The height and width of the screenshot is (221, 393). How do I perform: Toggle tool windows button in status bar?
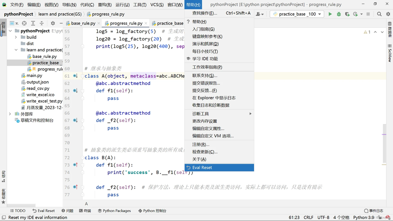point(4,217)
